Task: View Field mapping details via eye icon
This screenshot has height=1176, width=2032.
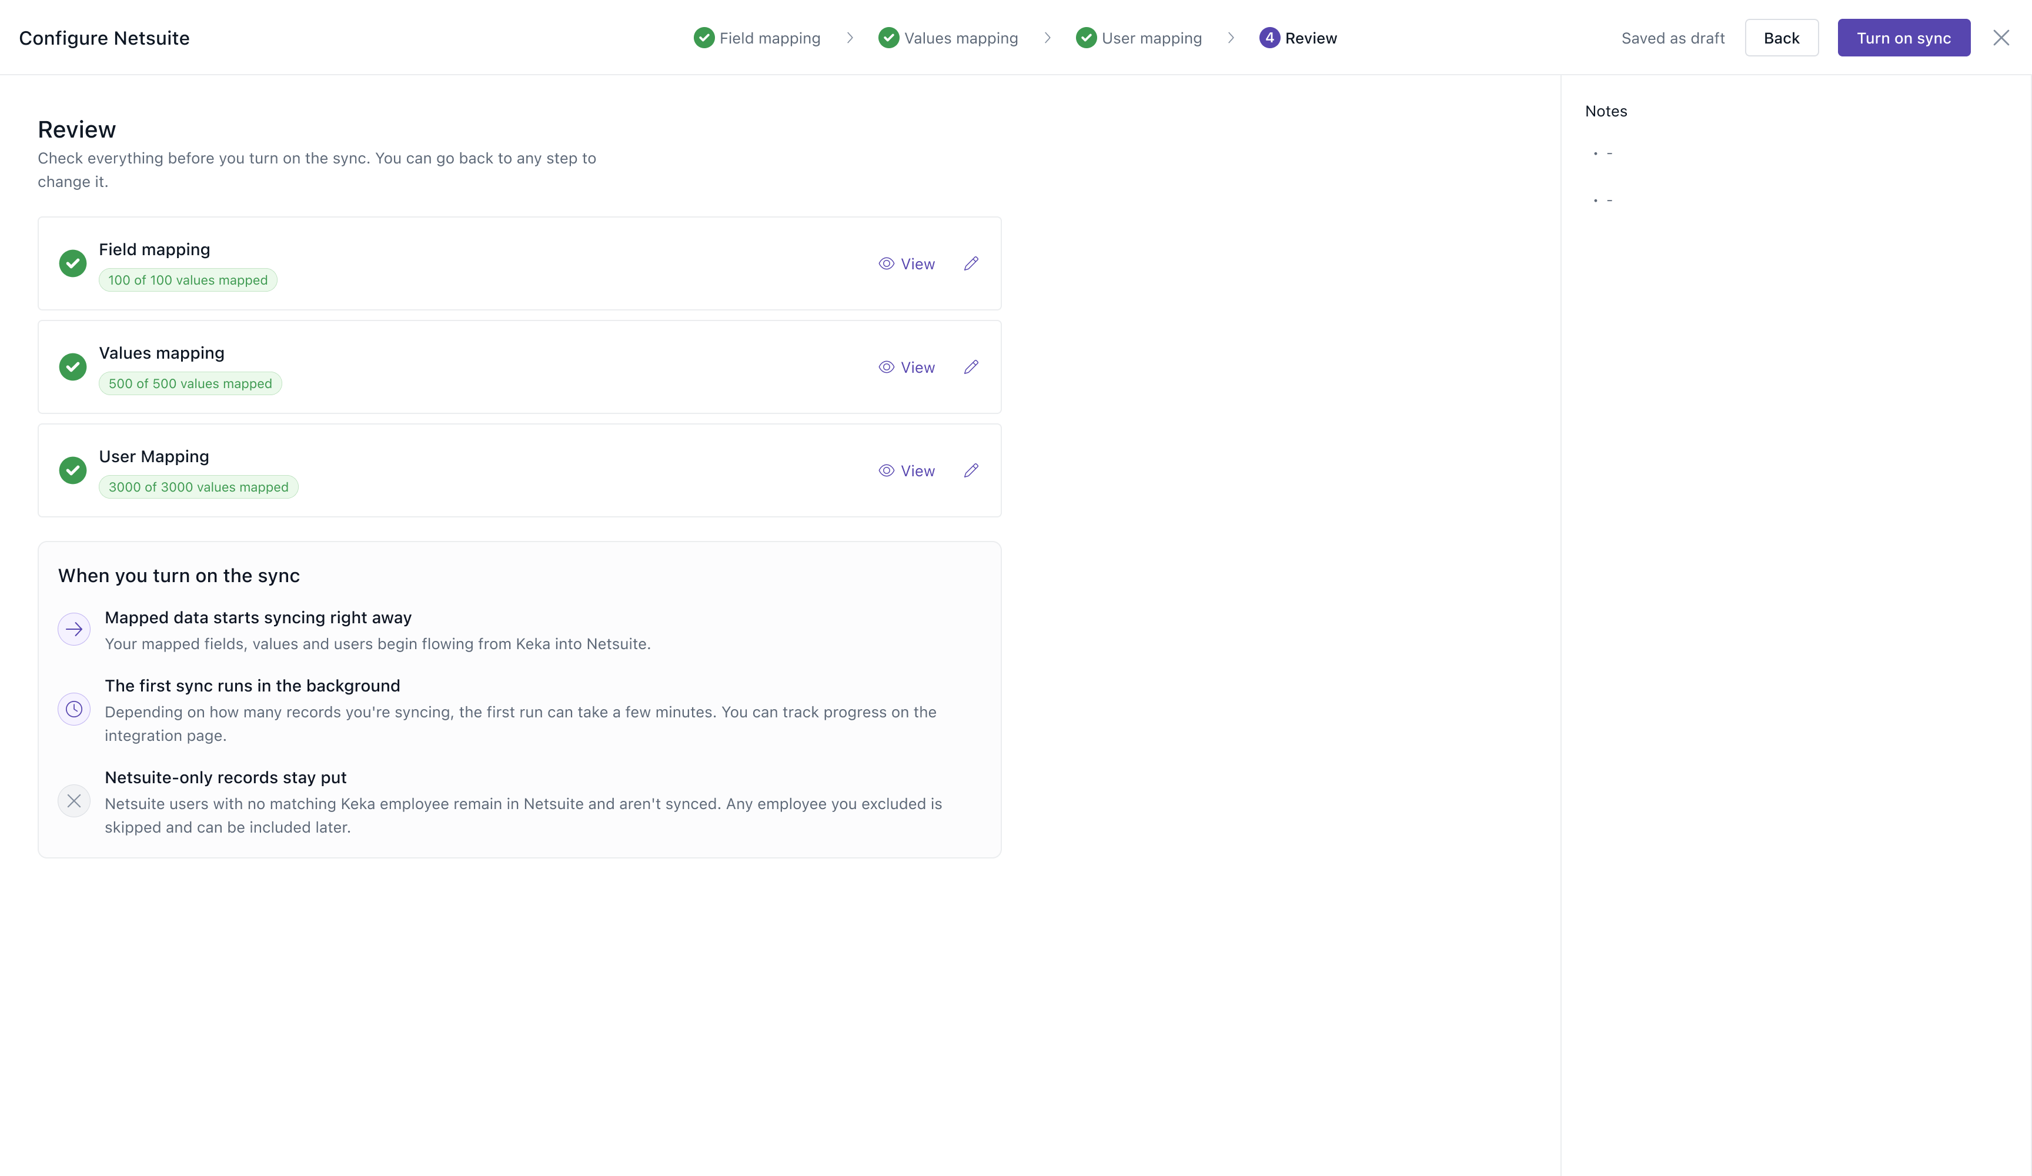Action: (886, 264)
